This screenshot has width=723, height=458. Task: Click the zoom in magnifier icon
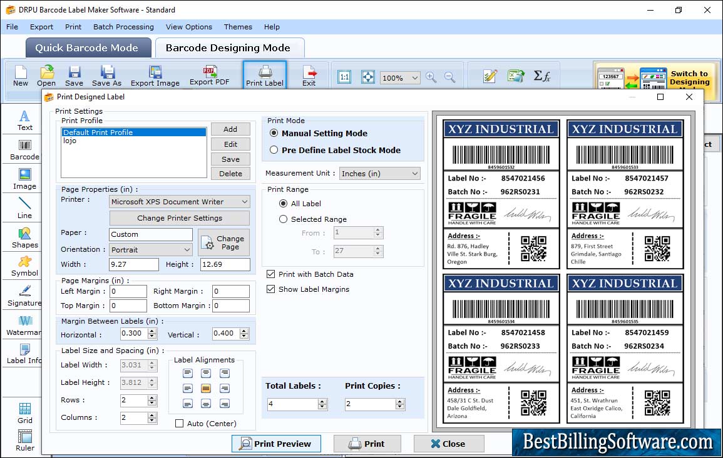pyautogui.click(x=431, y=77)
